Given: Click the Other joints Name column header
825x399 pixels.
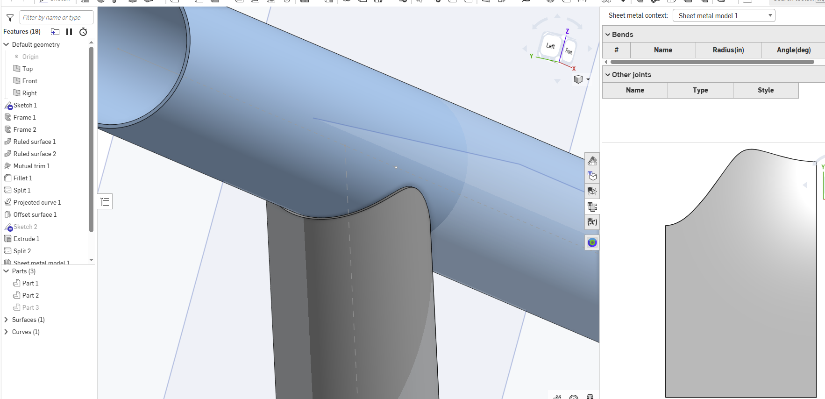Looking at the screenshot, I should coord(635,90).
